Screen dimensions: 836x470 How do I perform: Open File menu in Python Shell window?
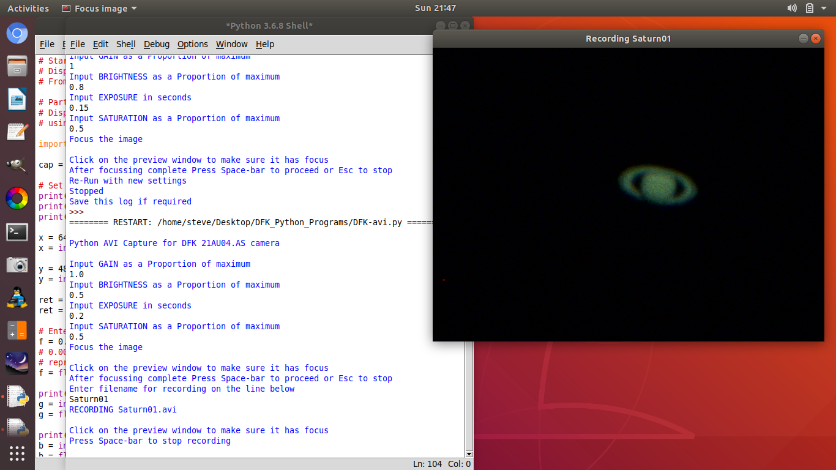[x=78, y=44]
